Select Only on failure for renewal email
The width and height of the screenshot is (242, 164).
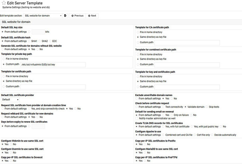click(172, 115)
